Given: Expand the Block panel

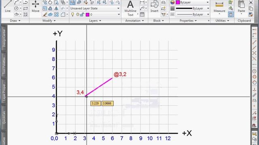Looking at the screenshot, I should click(x=158, y=21).
